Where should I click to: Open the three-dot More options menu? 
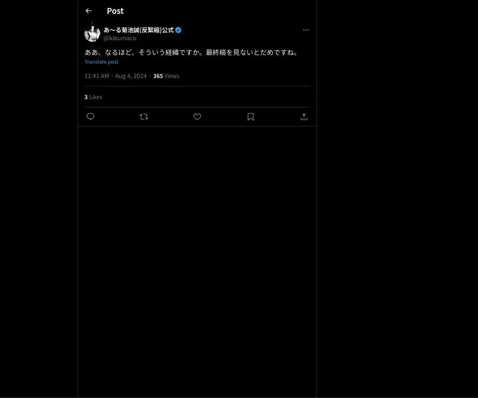pos(306,30)
